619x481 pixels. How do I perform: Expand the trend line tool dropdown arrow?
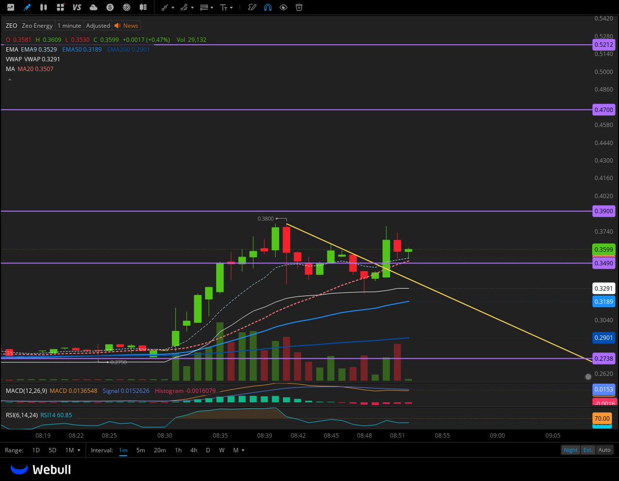[x=173, y=8]
